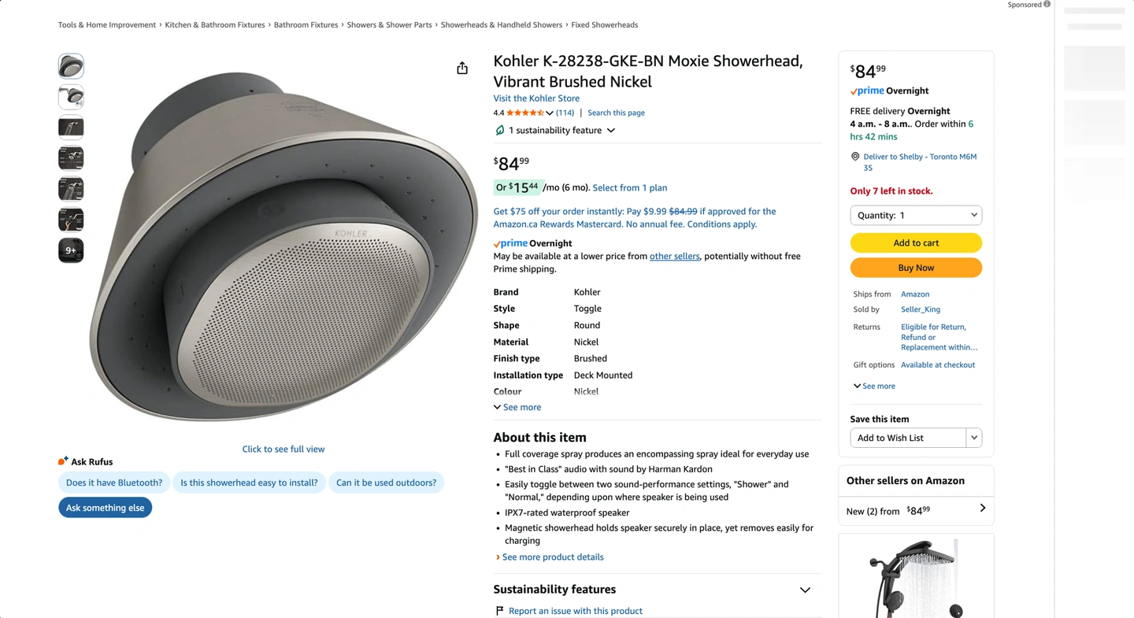Go to Fixed Showerheads breadcrumb
Screen dimensions: 1134x618
(604, 25)
